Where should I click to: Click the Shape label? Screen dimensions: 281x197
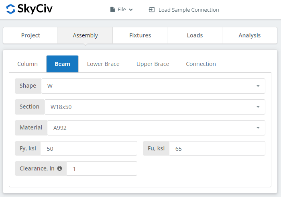point(28,86)
